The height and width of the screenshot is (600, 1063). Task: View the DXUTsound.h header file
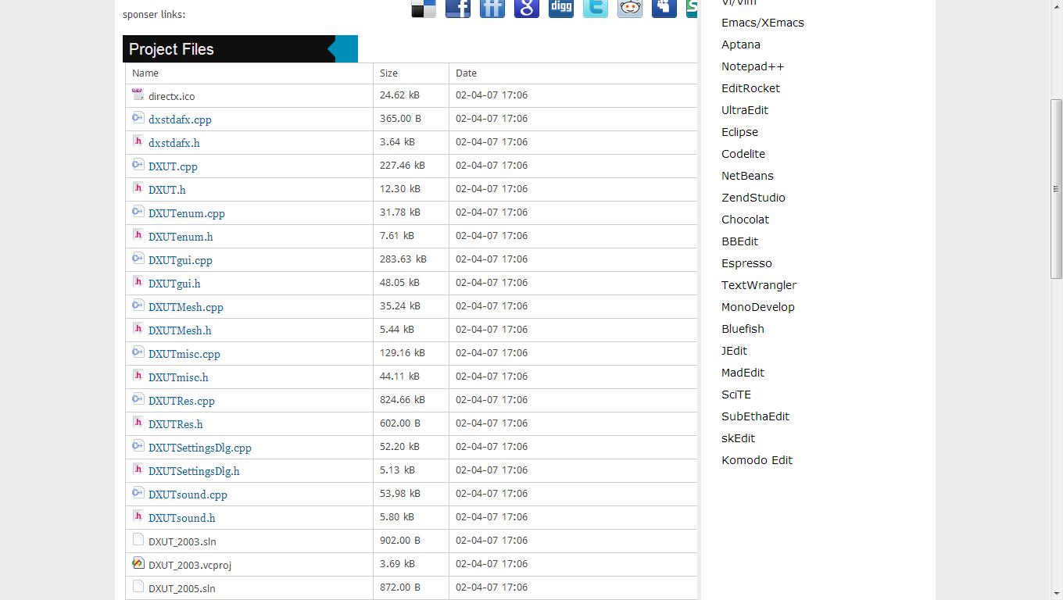coord(181,518)
